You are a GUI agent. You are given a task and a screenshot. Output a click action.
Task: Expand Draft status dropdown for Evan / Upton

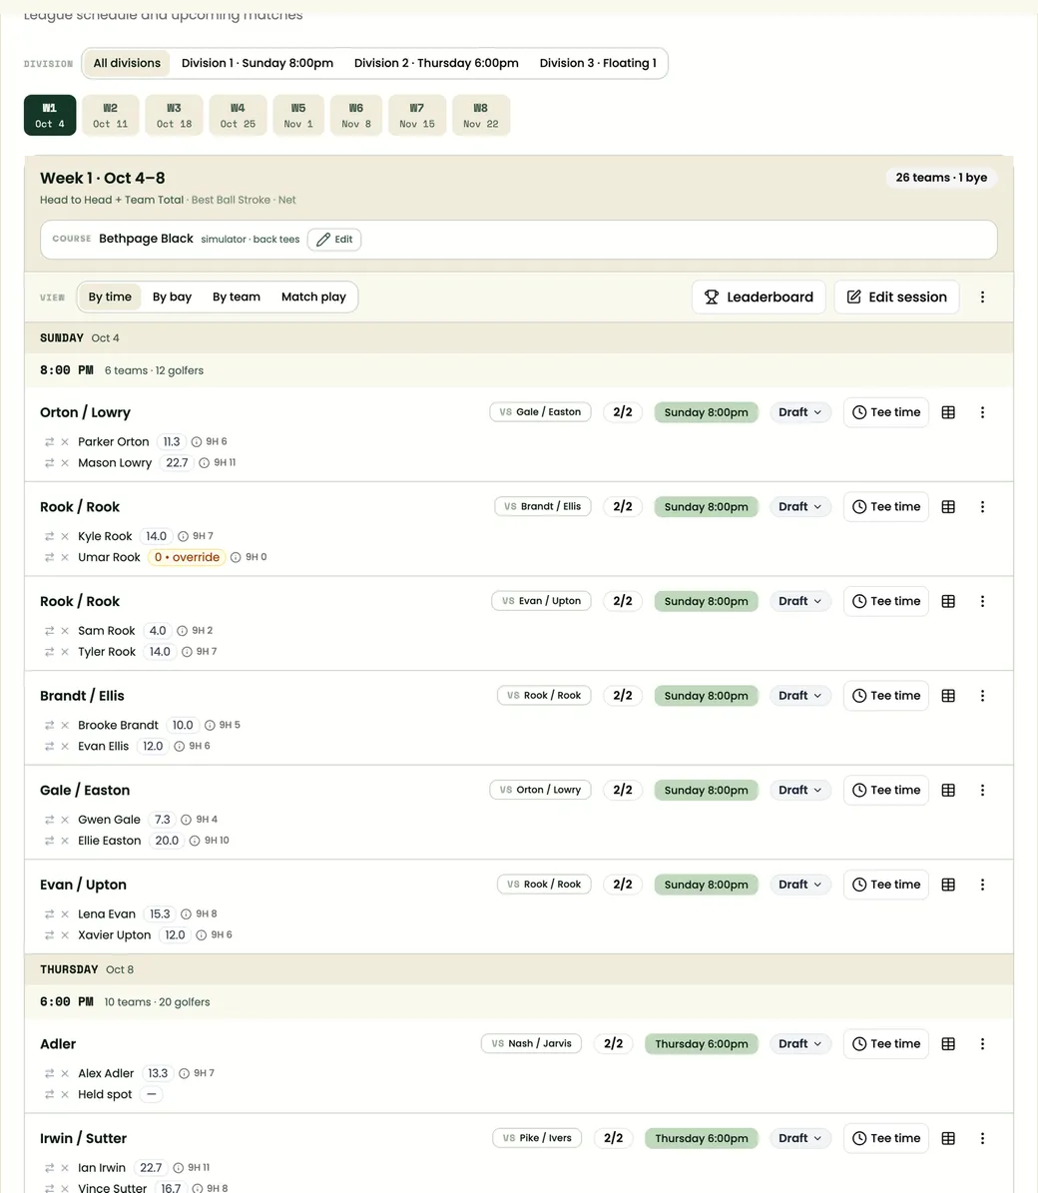pos(800,885)
